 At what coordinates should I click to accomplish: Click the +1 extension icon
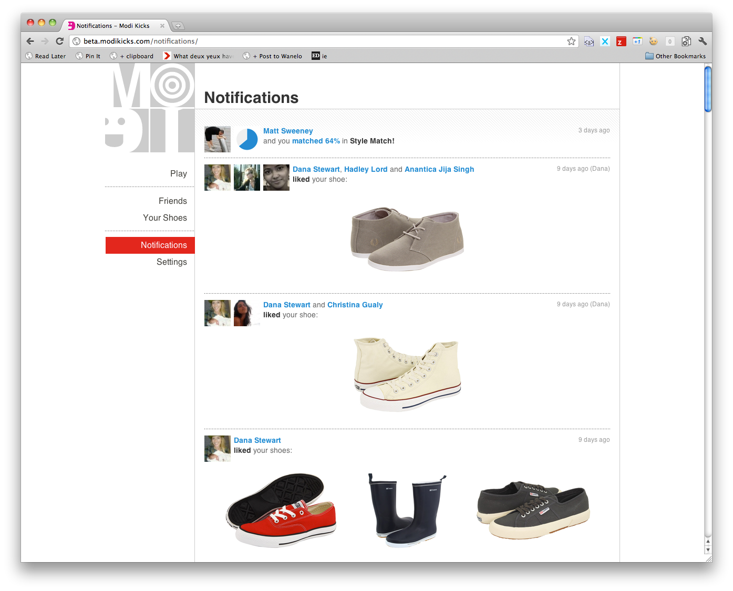(637, 41)
